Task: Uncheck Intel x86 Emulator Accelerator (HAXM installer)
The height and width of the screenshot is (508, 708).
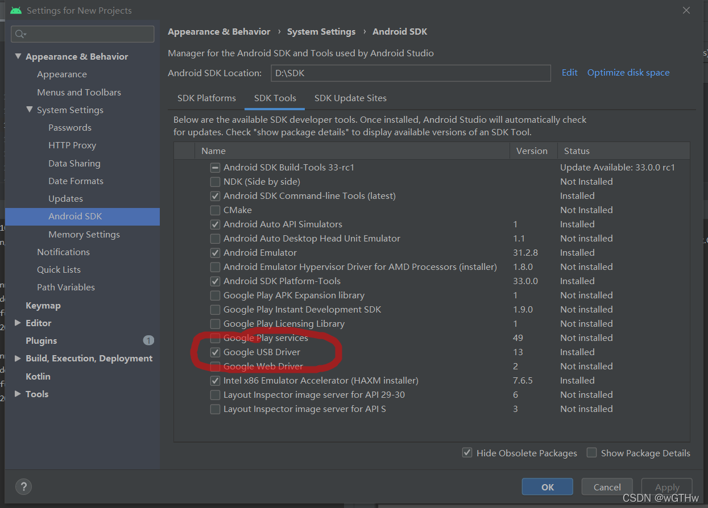Action: click(x=215, y=381)
